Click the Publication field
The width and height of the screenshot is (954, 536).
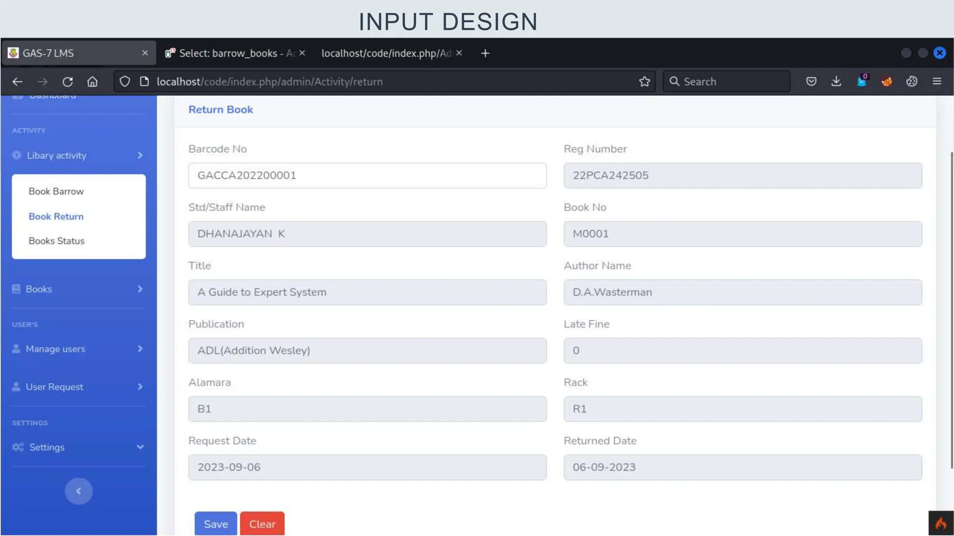click(368, 350)
